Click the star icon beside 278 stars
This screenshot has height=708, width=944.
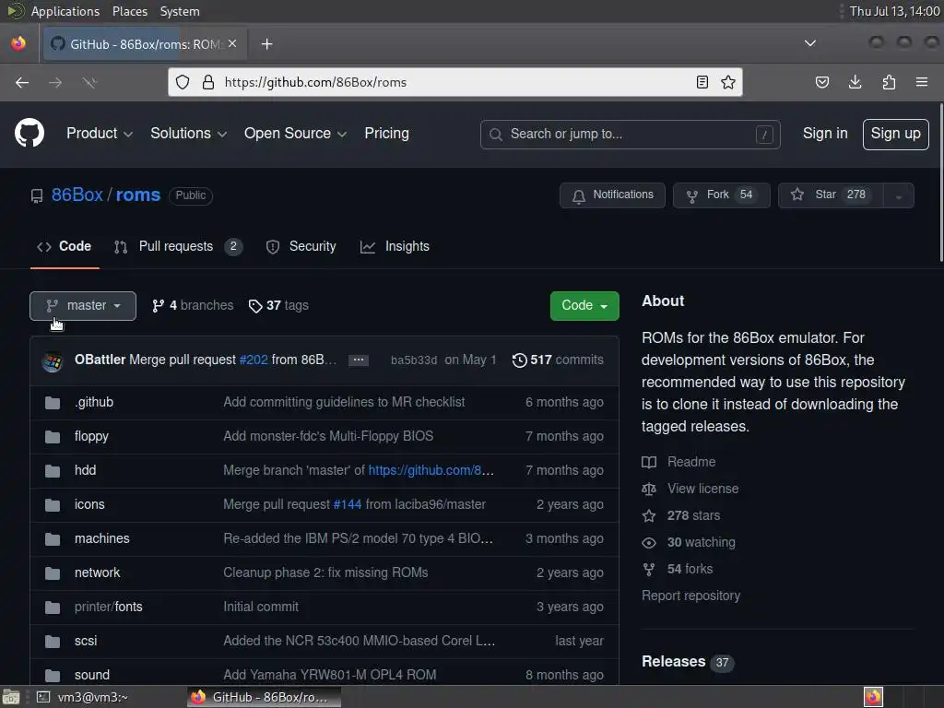(649, 516)
